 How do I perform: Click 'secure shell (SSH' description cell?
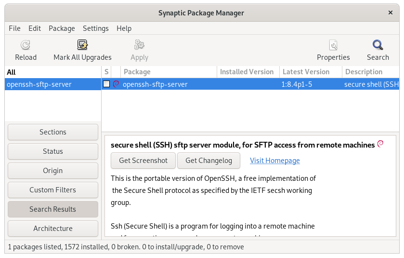click(x=372, y=84)
